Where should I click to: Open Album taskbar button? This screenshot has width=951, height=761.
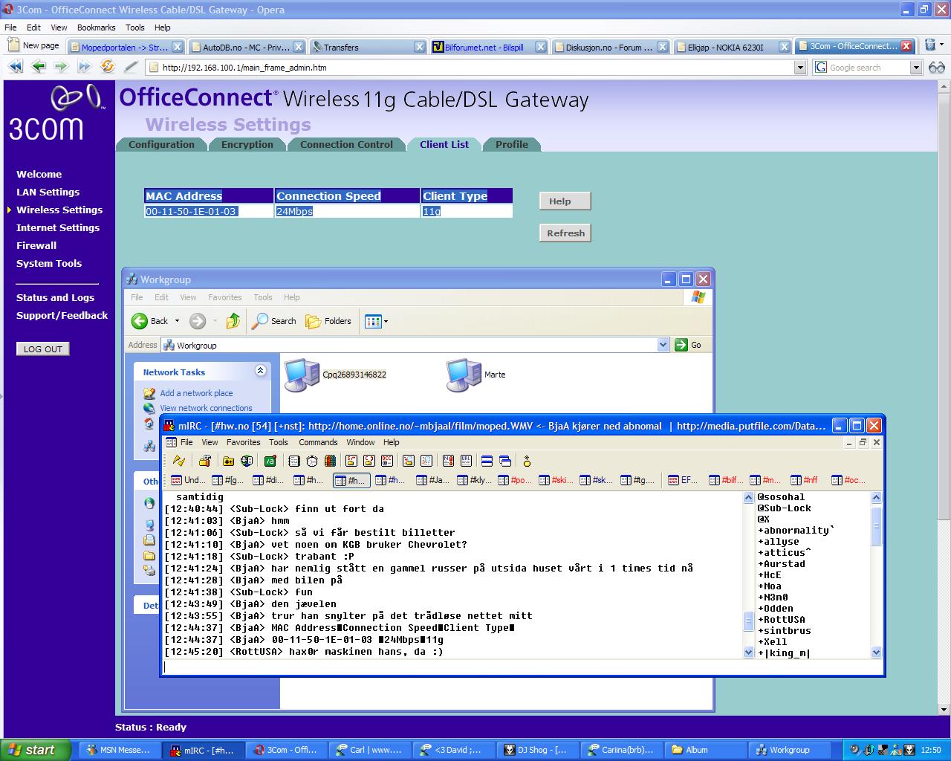[x=706, y=750]
